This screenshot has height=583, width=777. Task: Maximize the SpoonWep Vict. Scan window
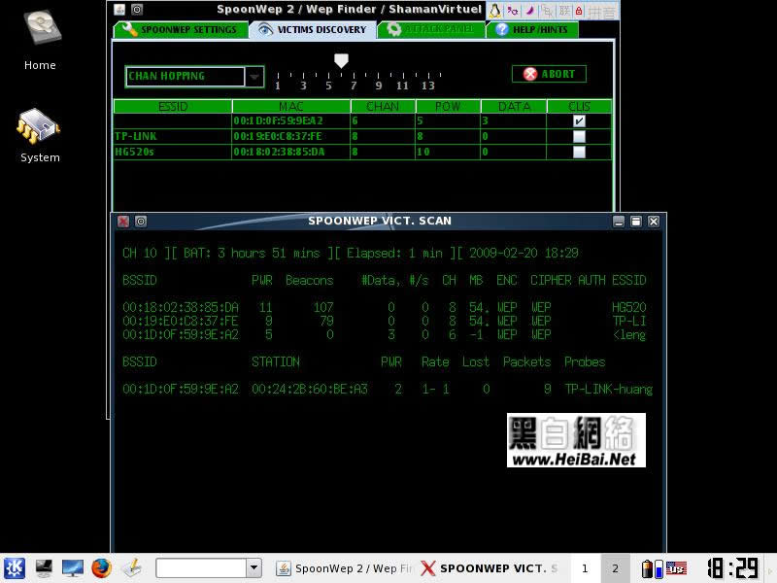pos(636,222)
